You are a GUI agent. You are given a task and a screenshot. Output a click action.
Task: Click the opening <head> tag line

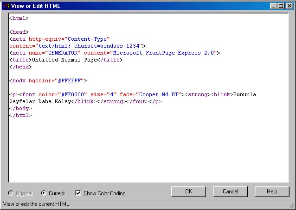(19, 32)
